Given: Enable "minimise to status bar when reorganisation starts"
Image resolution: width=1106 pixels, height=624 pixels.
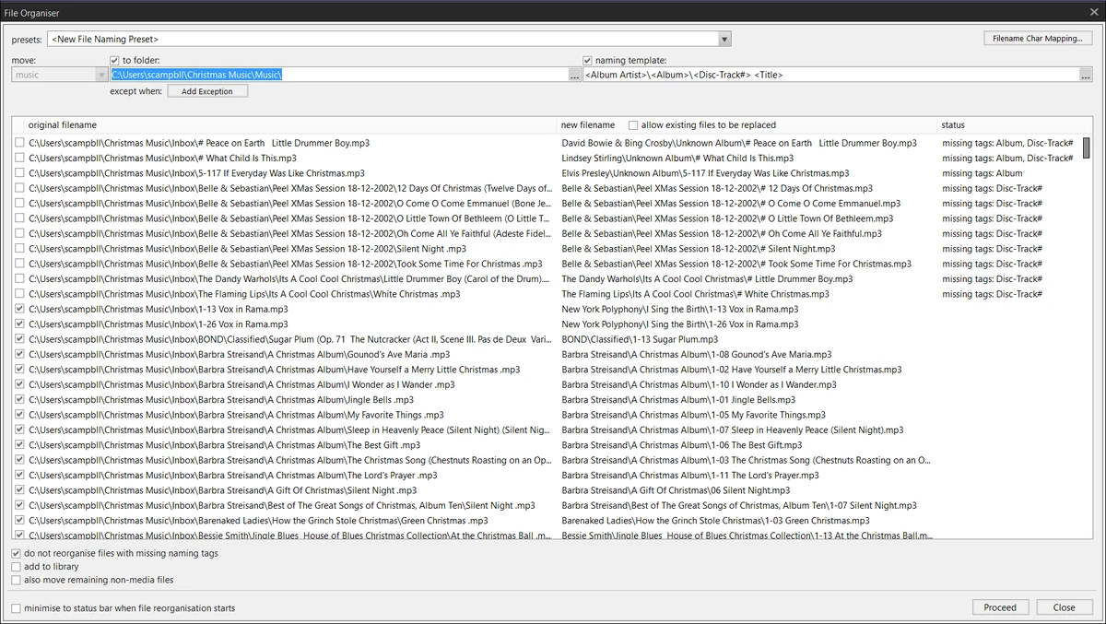Looking at the screenshot, I should click(x=16, y=608).
